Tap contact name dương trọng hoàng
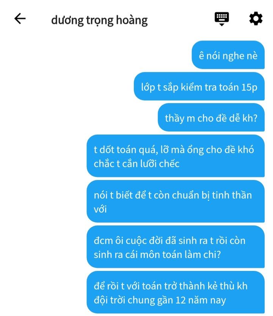 point(99,20)
